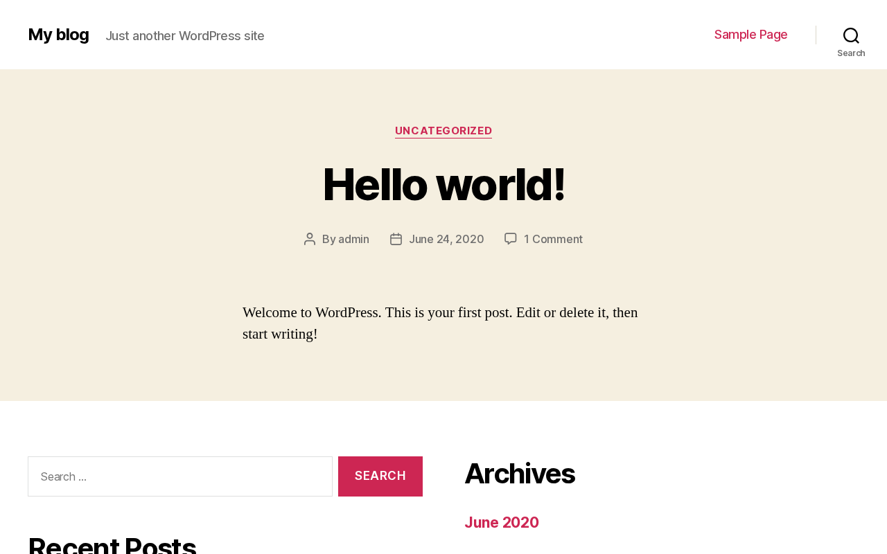Visit the admin author link
This screenshot has height=554, width=887.
click(353, 239)
